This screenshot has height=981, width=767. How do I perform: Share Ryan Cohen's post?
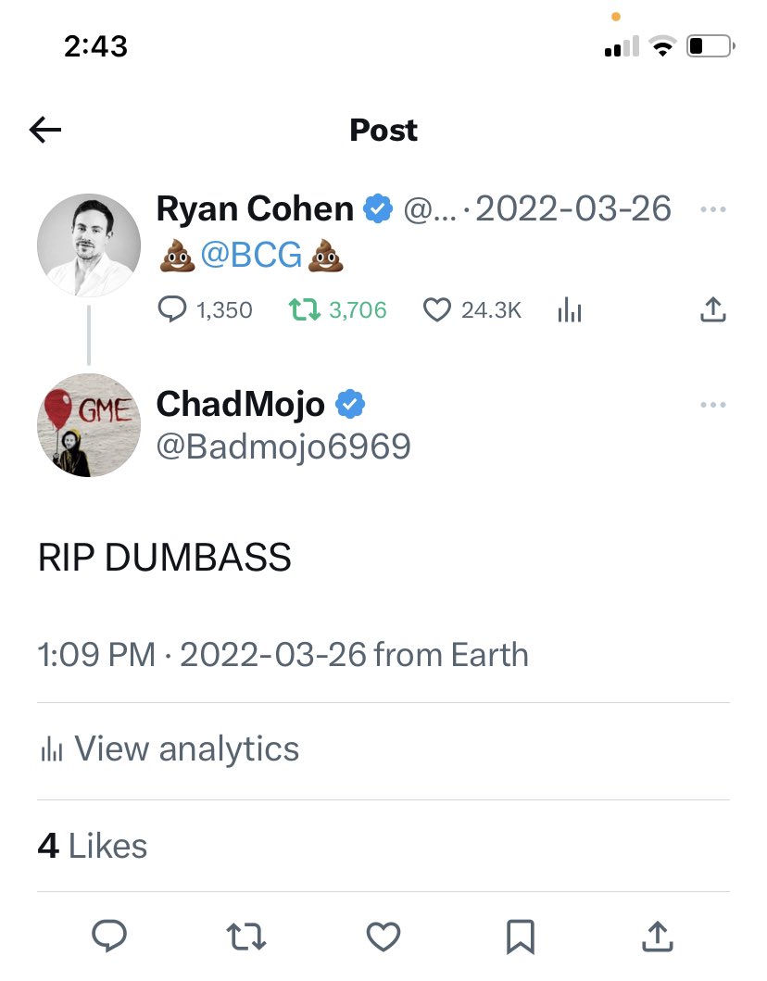coord(711,310)
